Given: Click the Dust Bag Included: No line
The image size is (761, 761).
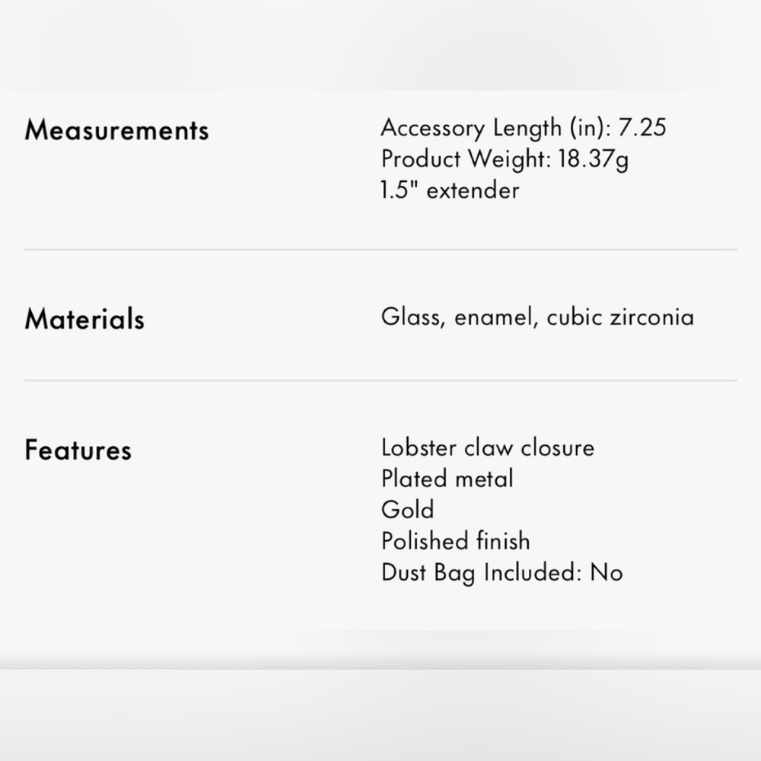Looking at the screenshot, I should 501,572.
